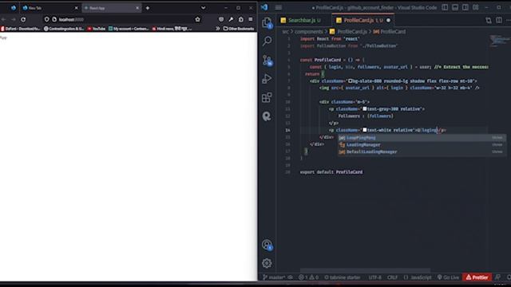
Task: Open a new browser tab with plus
Action: [x=147, y=8]
